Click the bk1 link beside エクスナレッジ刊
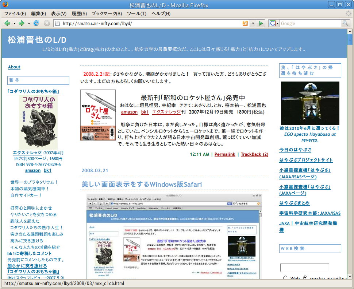This screenshot has height=289, width=354. 145,112
